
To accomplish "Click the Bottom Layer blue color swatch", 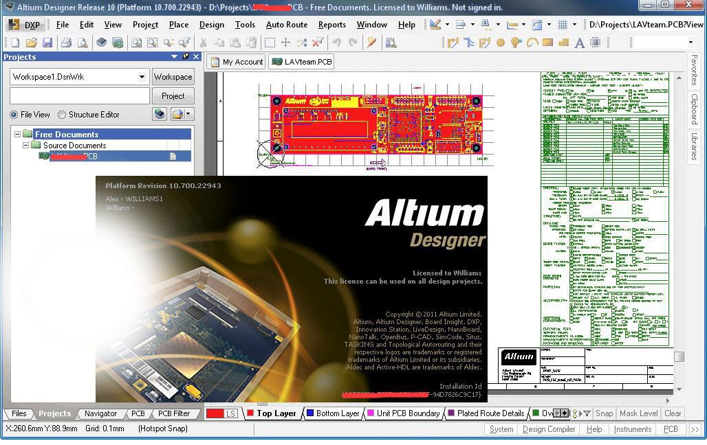I will coord(309,413).
